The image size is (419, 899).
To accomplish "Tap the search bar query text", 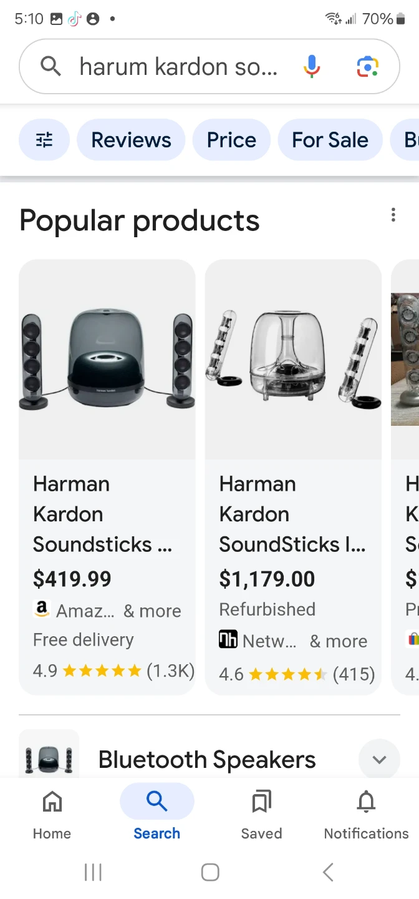I will coord(178,66).
